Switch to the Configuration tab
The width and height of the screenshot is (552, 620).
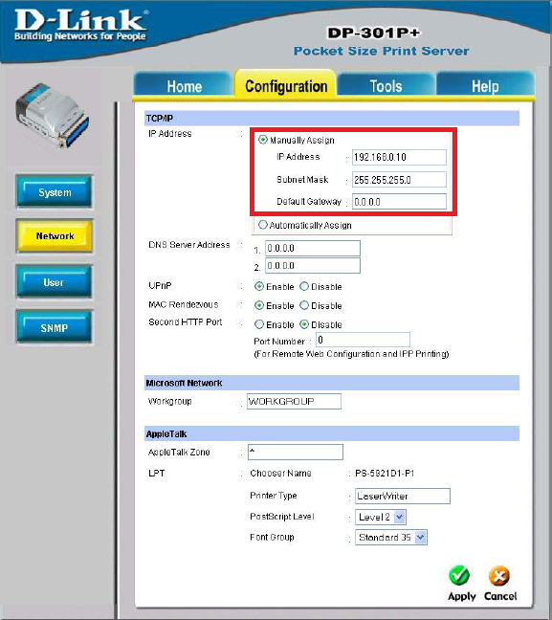pyautogui.click(x=285, y=84)
